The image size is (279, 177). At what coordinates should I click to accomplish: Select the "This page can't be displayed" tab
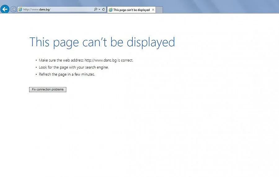tap(131, 10)
